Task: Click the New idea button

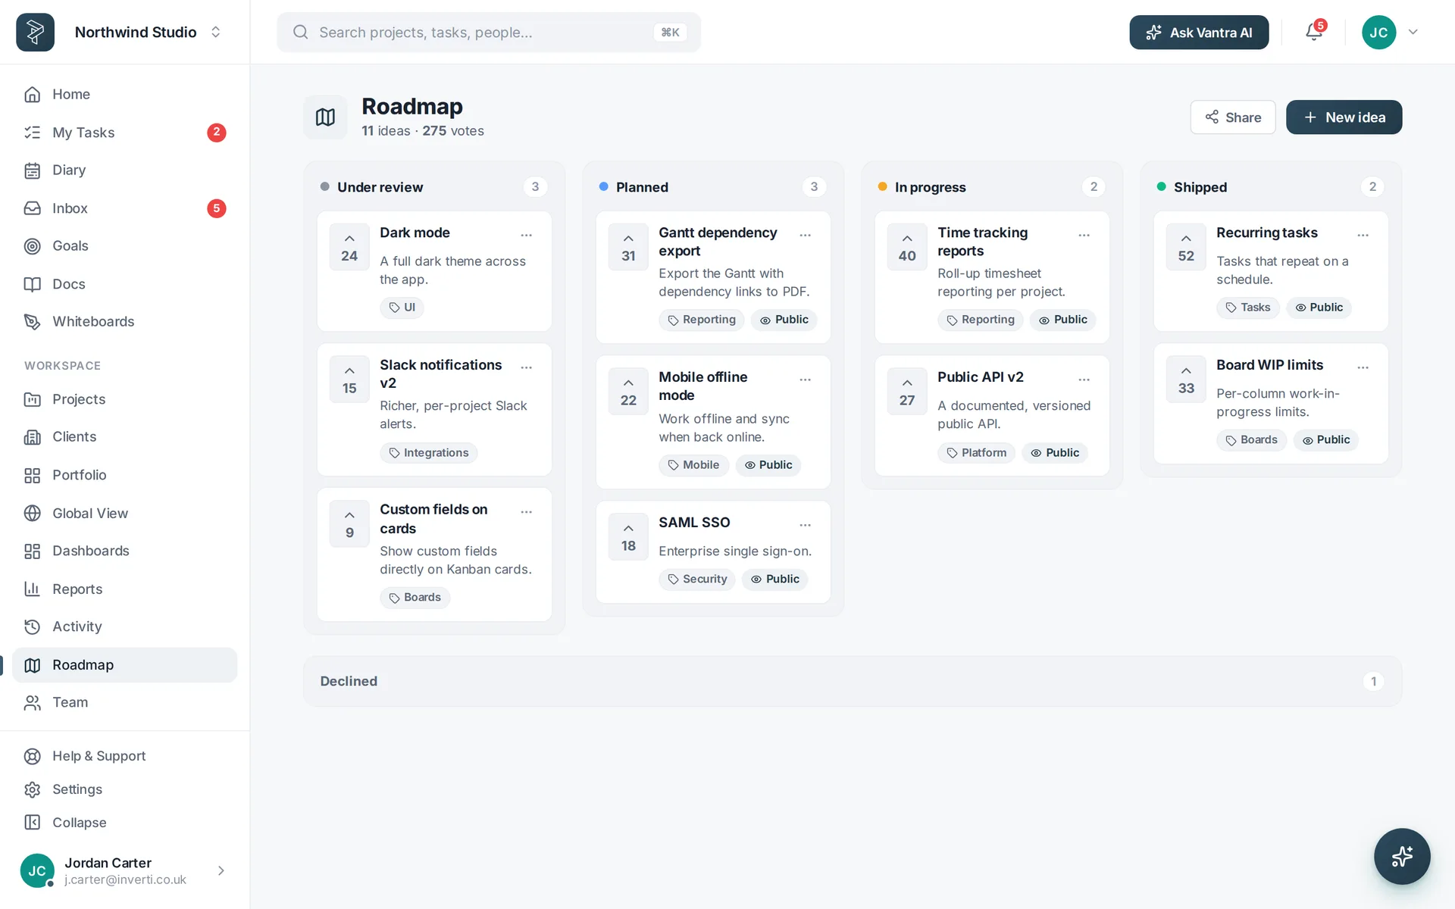Action: [x=1344, y=117]
